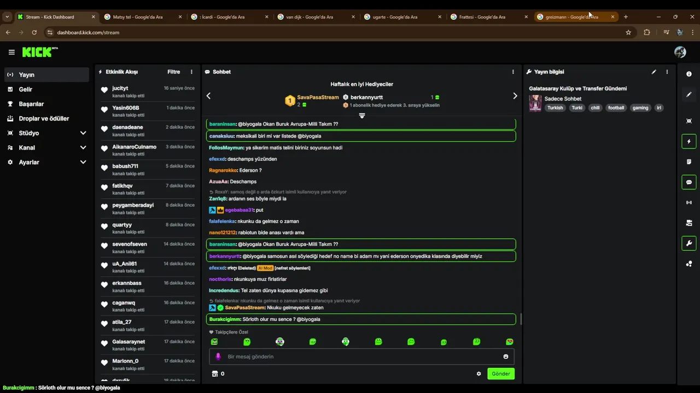Reload the page in browser
The height and width of the screenshot is (393, 700).
34,32
